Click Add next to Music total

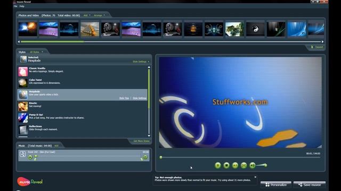tap(56, 146)
